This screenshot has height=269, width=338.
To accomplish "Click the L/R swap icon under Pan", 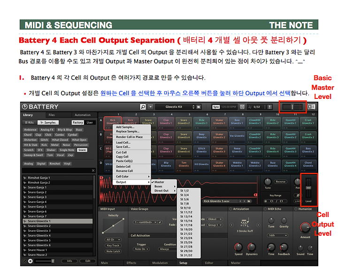I will point(298,201).
